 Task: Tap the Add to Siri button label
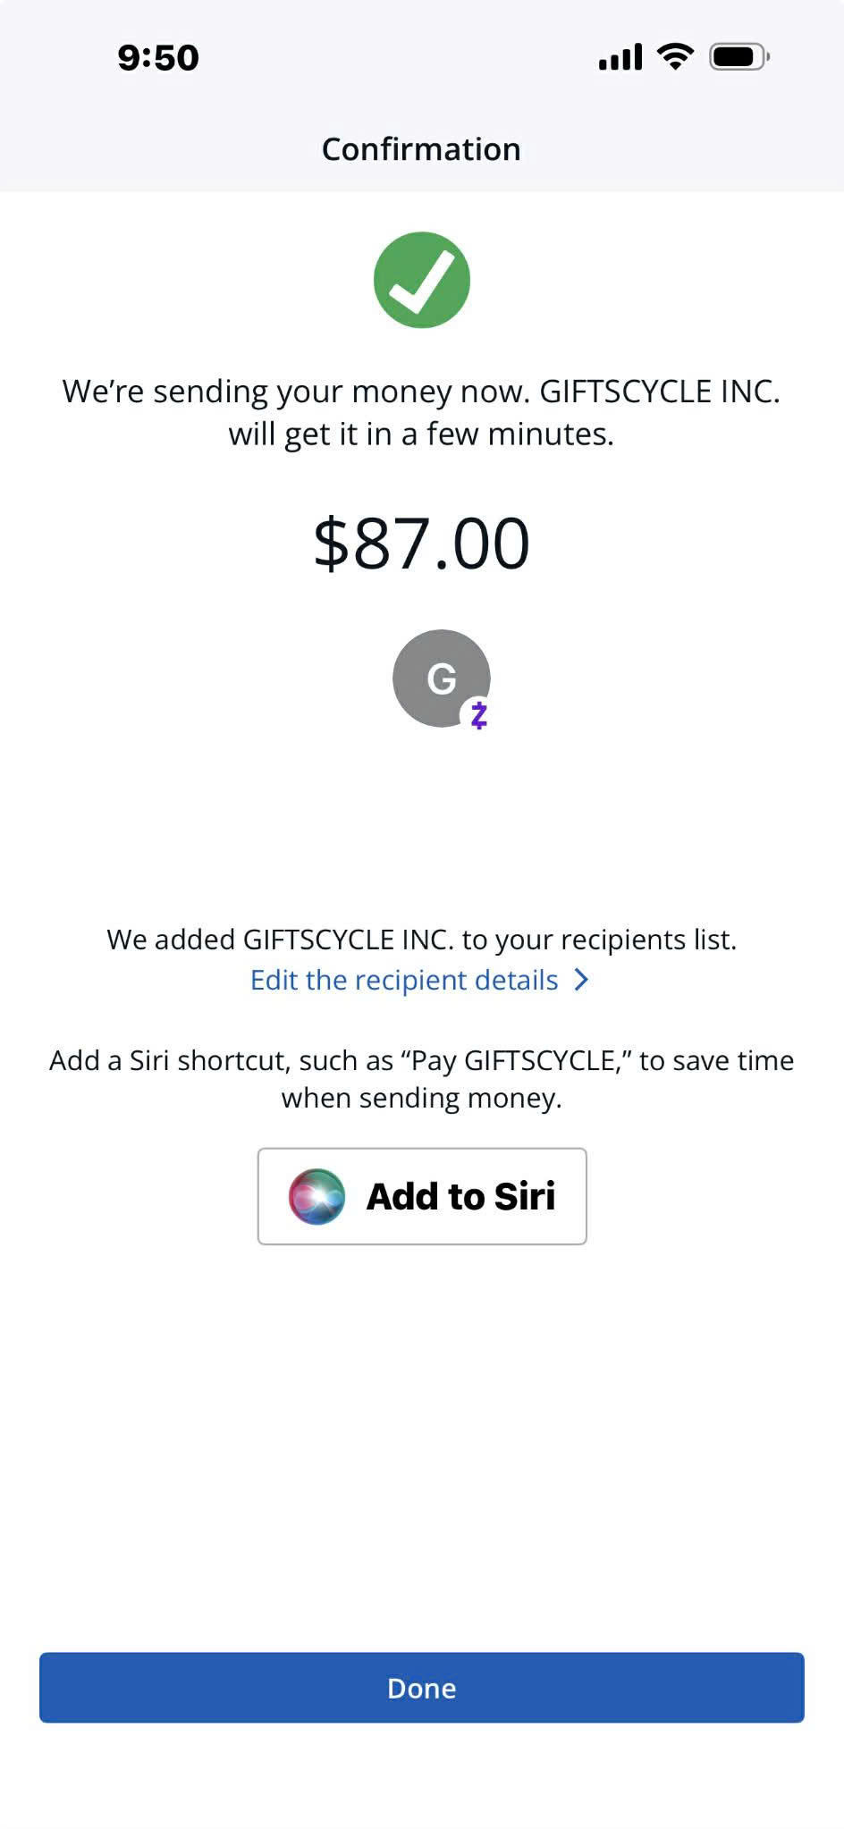[x=460, y=1196]
